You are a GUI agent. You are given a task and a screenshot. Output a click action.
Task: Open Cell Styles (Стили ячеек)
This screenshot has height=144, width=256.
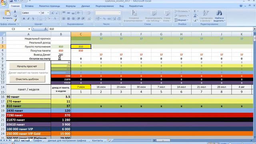coord(167,16)
